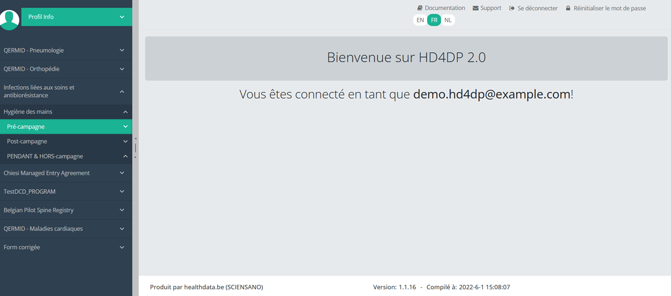671x296 pixels.
Task: Click the user avatar icon
Action: pyautogui.click(x=9, y=19)
